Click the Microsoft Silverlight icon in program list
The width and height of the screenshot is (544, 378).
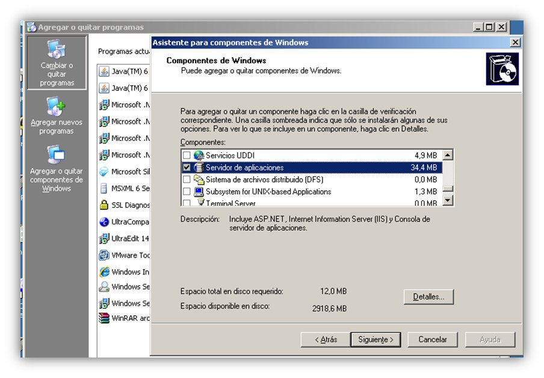click(104, 172)
